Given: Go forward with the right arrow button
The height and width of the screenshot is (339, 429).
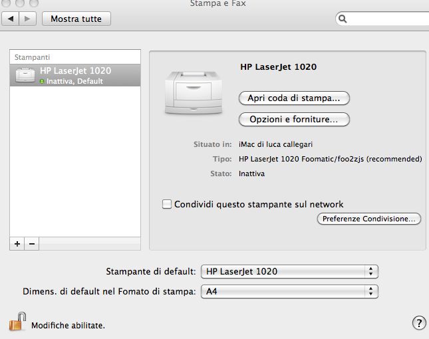Looking at the screenshot, I should (x=27, y=19).
